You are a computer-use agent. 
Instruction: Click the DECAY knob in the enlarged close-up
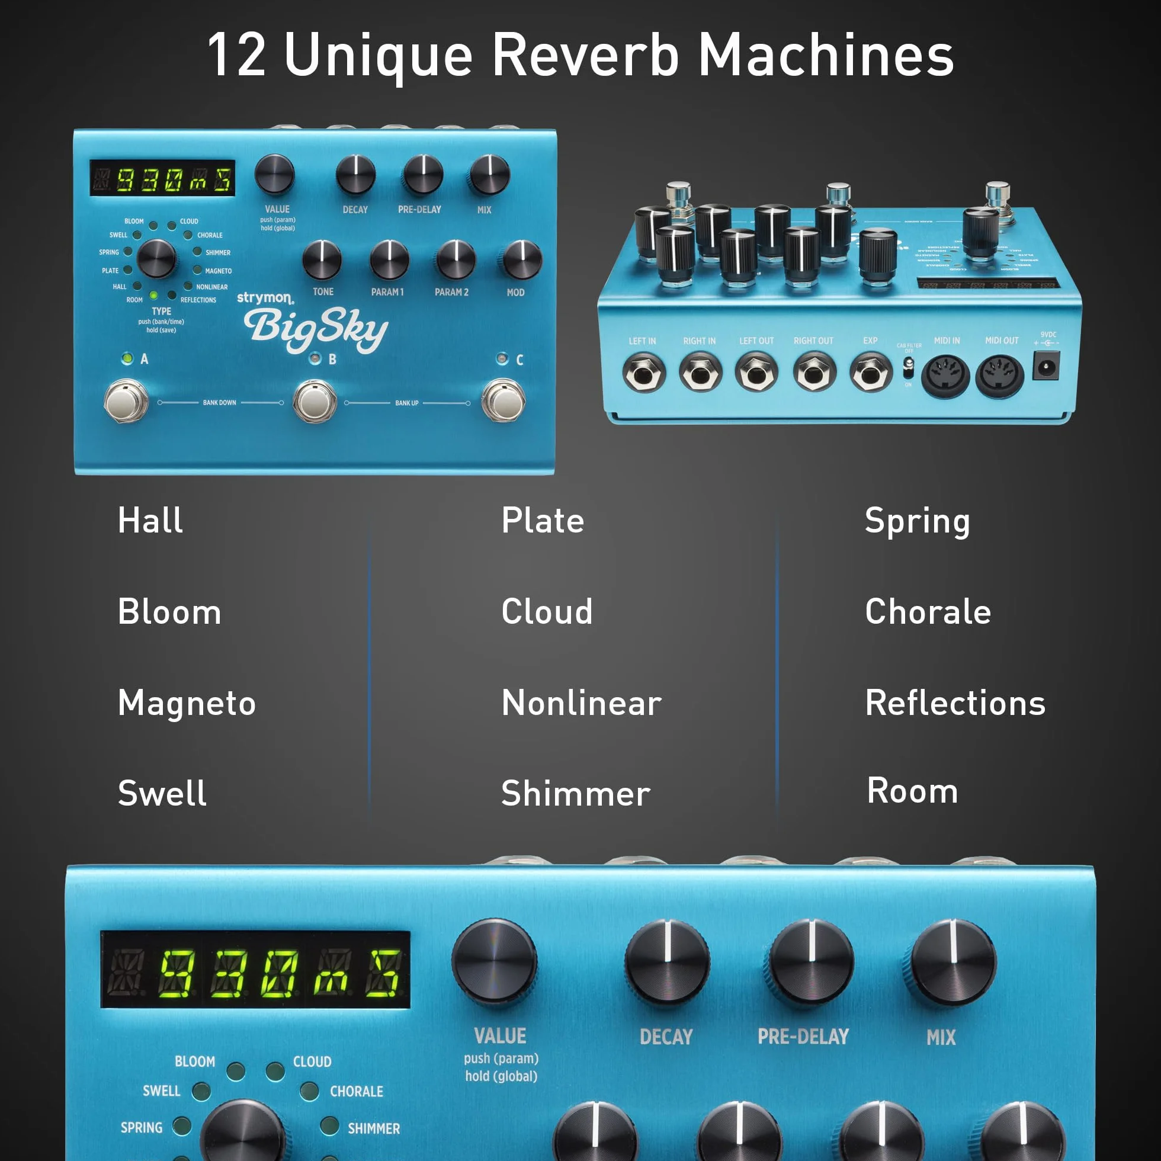point(667,962)
